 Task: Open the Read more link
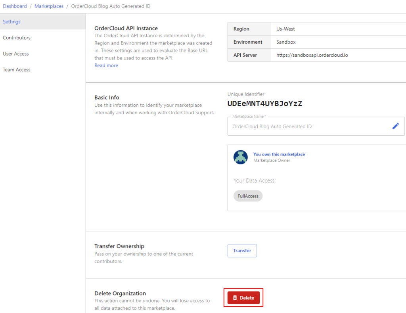tap(106, 65)
